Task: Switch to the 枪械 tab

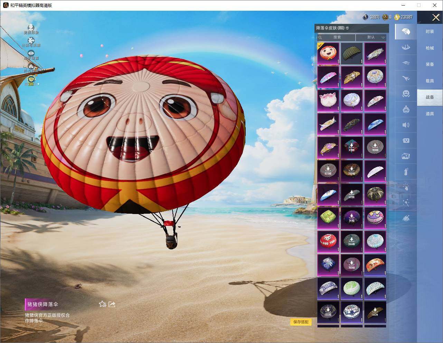Action: tap(430, 48)
